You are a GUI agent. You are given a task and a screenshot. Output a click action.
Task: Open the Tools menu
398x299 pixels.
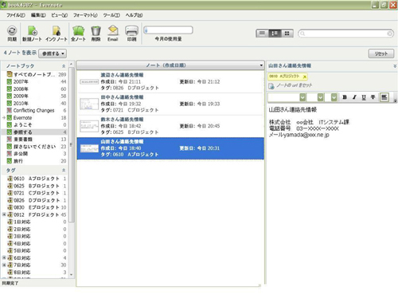click(x=111, y=15)
